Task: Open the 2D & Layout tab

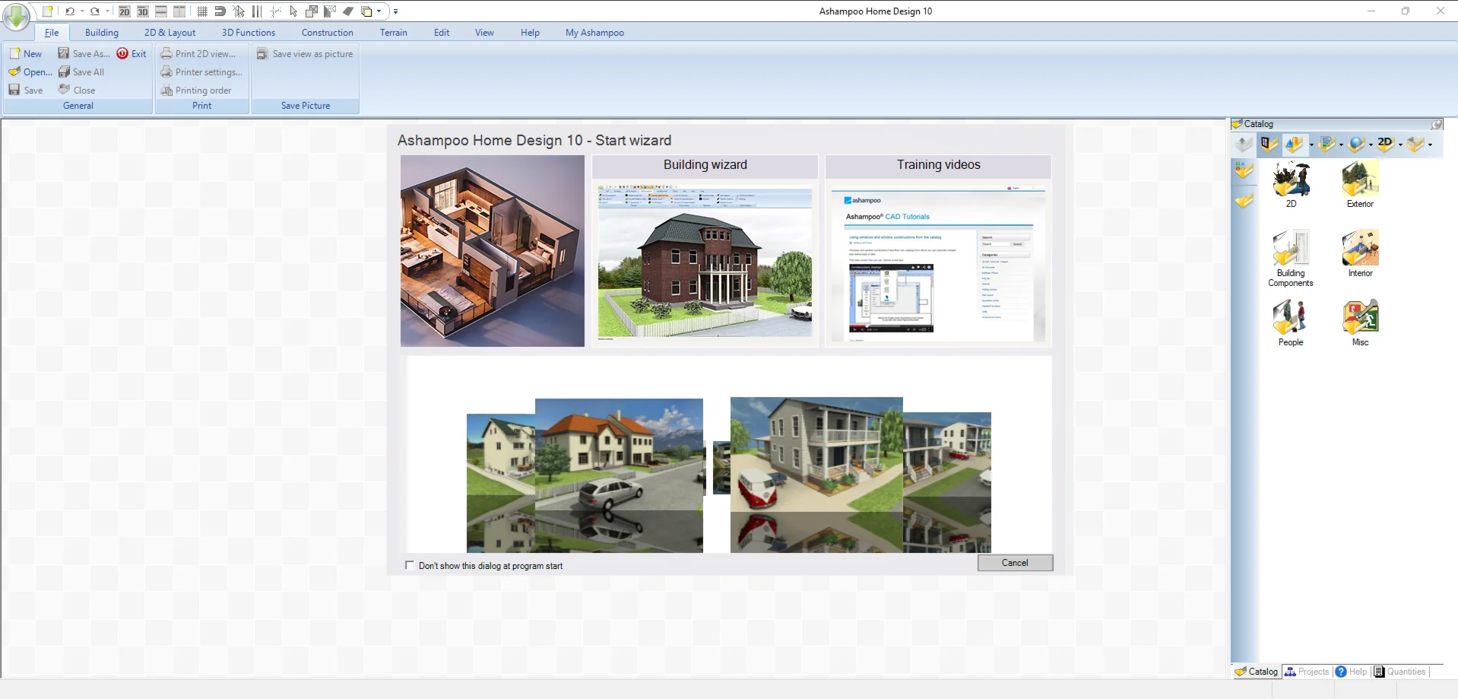Action: (x=170, y=33)
